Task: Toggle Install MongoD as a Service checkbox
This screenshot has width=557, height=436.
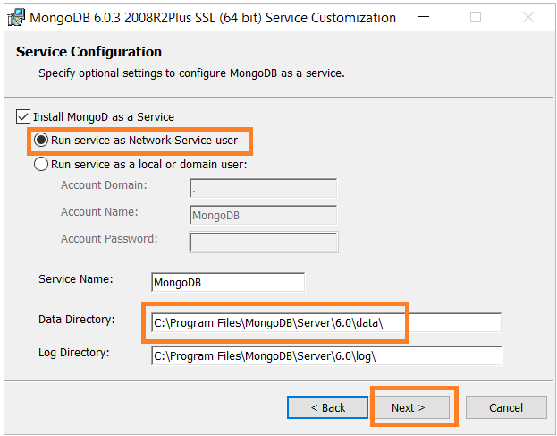Action: (23, 116)
